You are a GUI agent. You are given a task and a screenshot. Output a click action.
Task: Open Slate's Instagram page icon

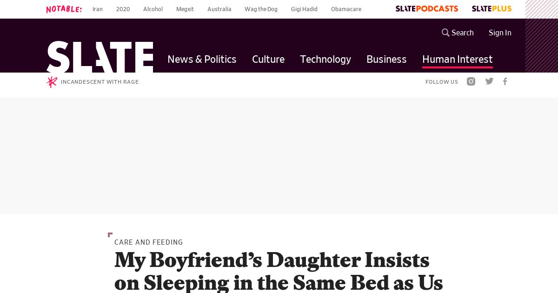[x=471, y=81]
